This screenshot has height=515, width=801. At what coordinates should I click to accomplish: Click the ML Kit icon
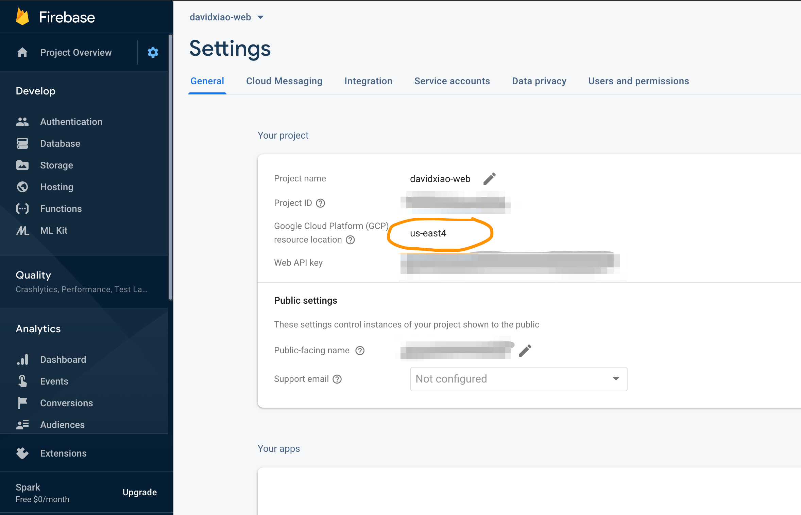click(x=22, y=230)
